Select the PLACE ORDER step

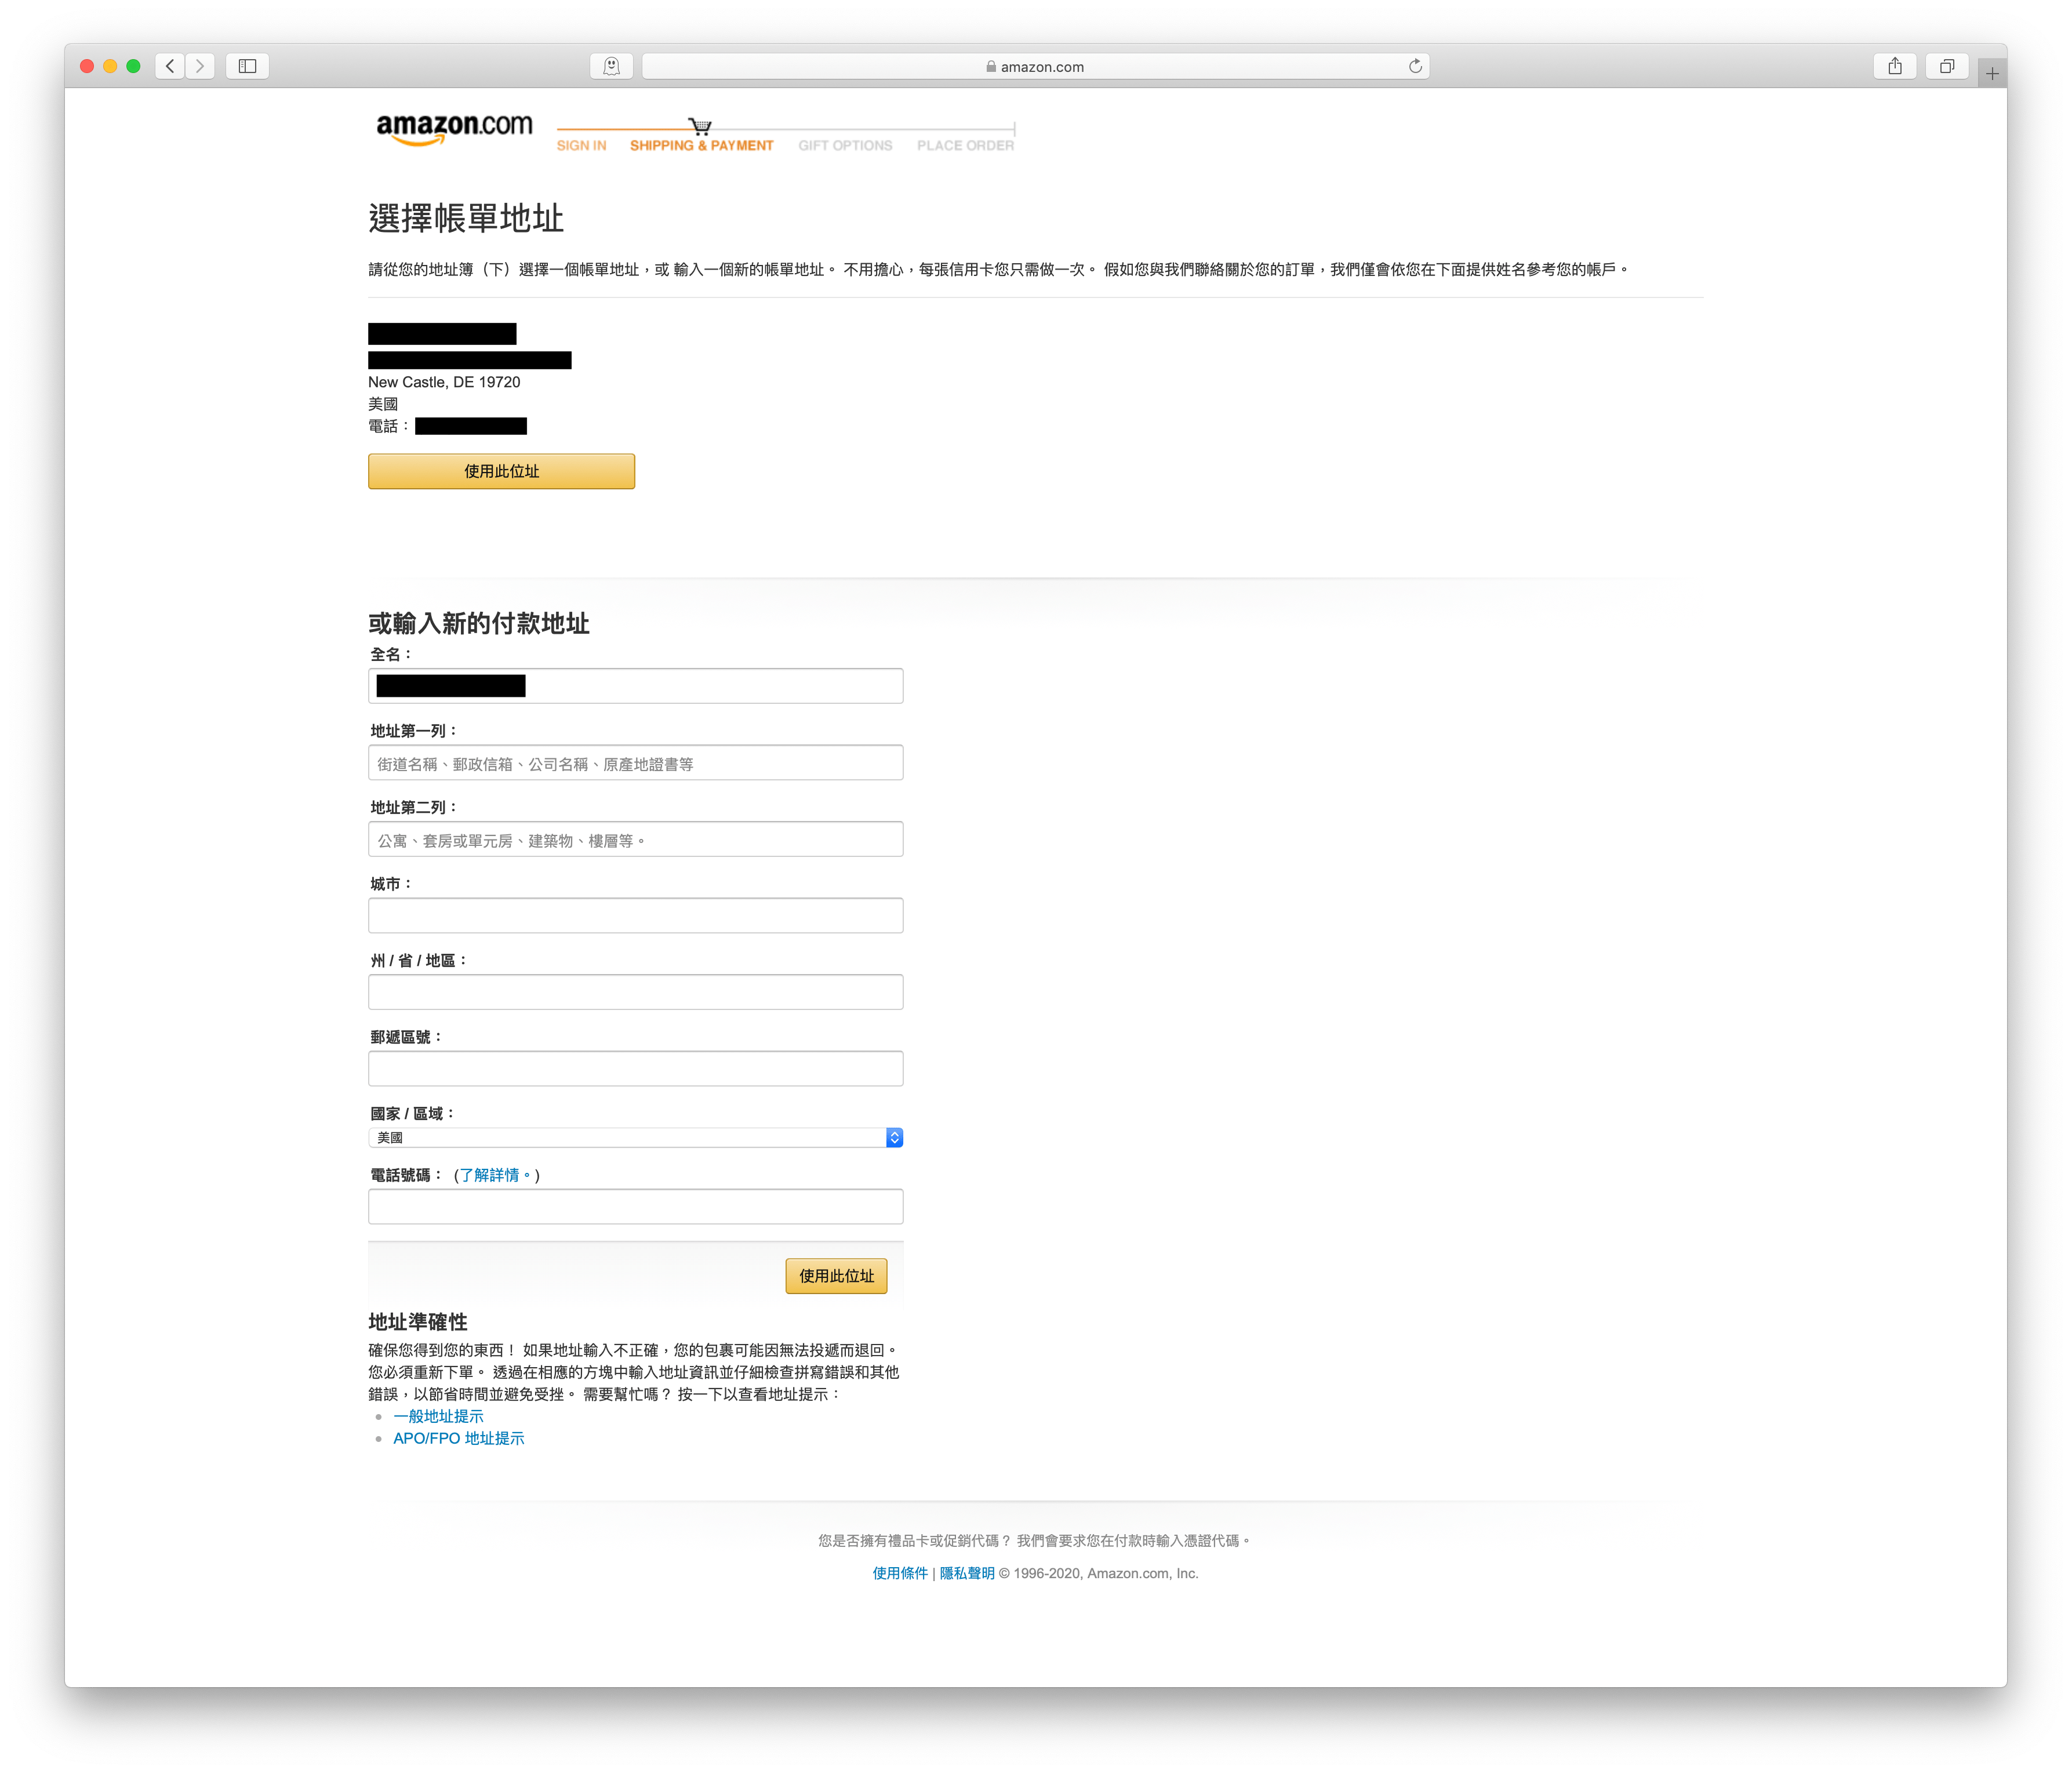click(x=965, y=146)
